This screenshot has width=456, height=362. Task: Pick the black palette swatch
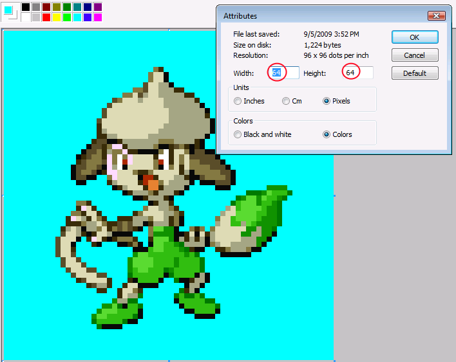pos(26,7)
